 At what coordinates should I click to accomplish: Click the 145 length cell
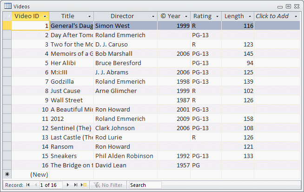point(238,53)
